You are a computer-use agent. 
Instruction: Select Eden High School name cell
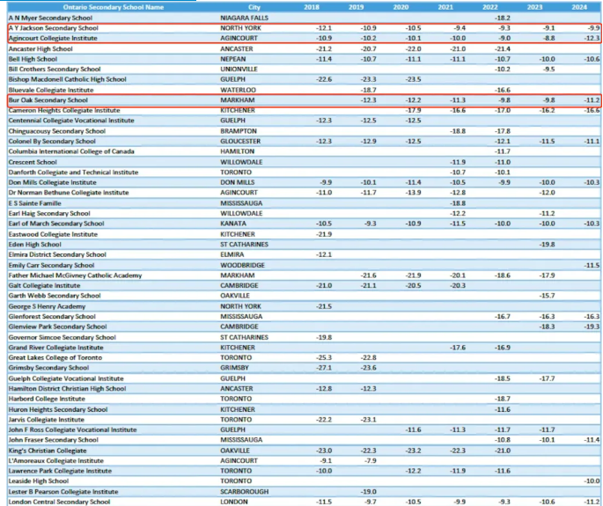[34, 245]
